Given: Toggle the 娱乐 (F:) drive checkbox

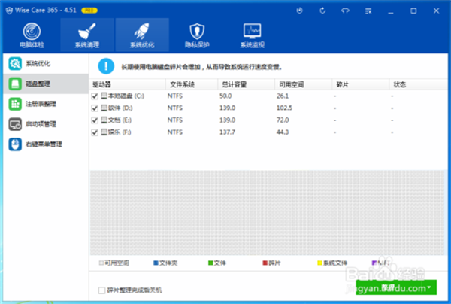Looking at the screenshot, I should (95, 132).
